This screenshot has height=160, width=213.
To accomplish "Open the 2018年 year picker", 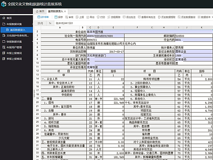I will pos(43,17).
